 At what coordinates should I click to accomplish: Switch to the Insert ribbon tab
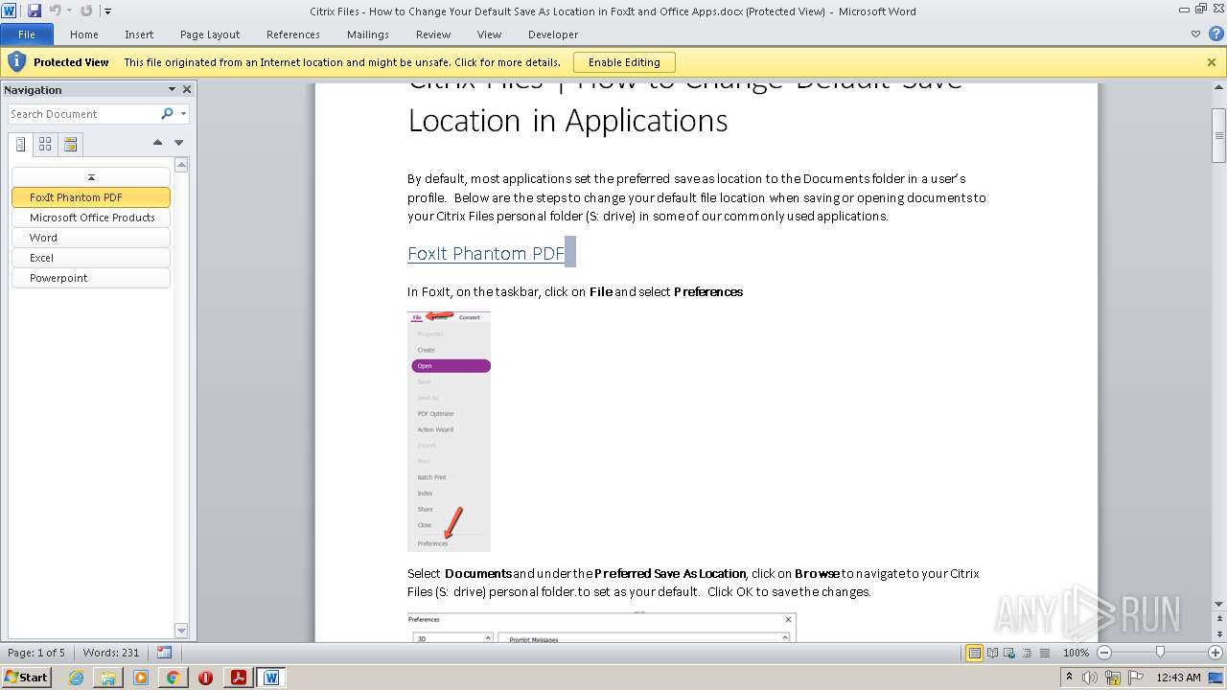coord(139,34)
